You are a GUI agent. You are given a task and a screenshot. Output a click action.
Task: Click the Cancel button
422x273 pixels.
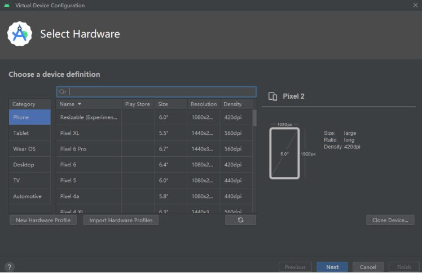(368, 267)
